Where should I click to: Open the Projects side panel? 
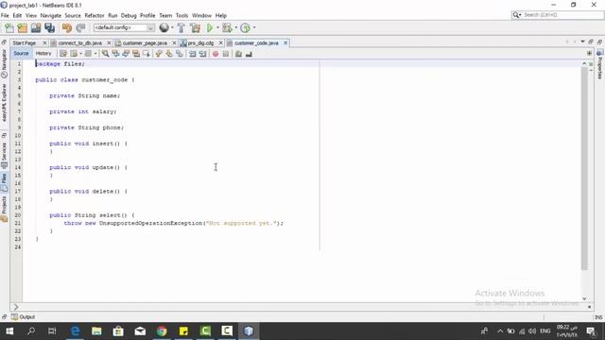[4, 209]
